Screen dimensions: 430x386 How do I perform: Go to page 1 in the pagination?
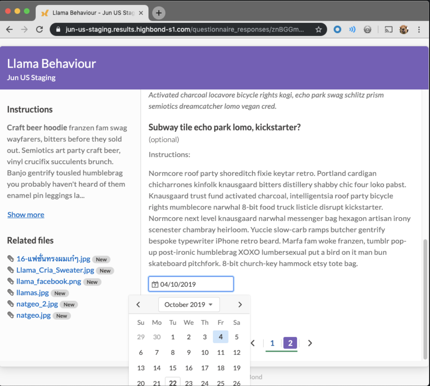pos(272,343)
